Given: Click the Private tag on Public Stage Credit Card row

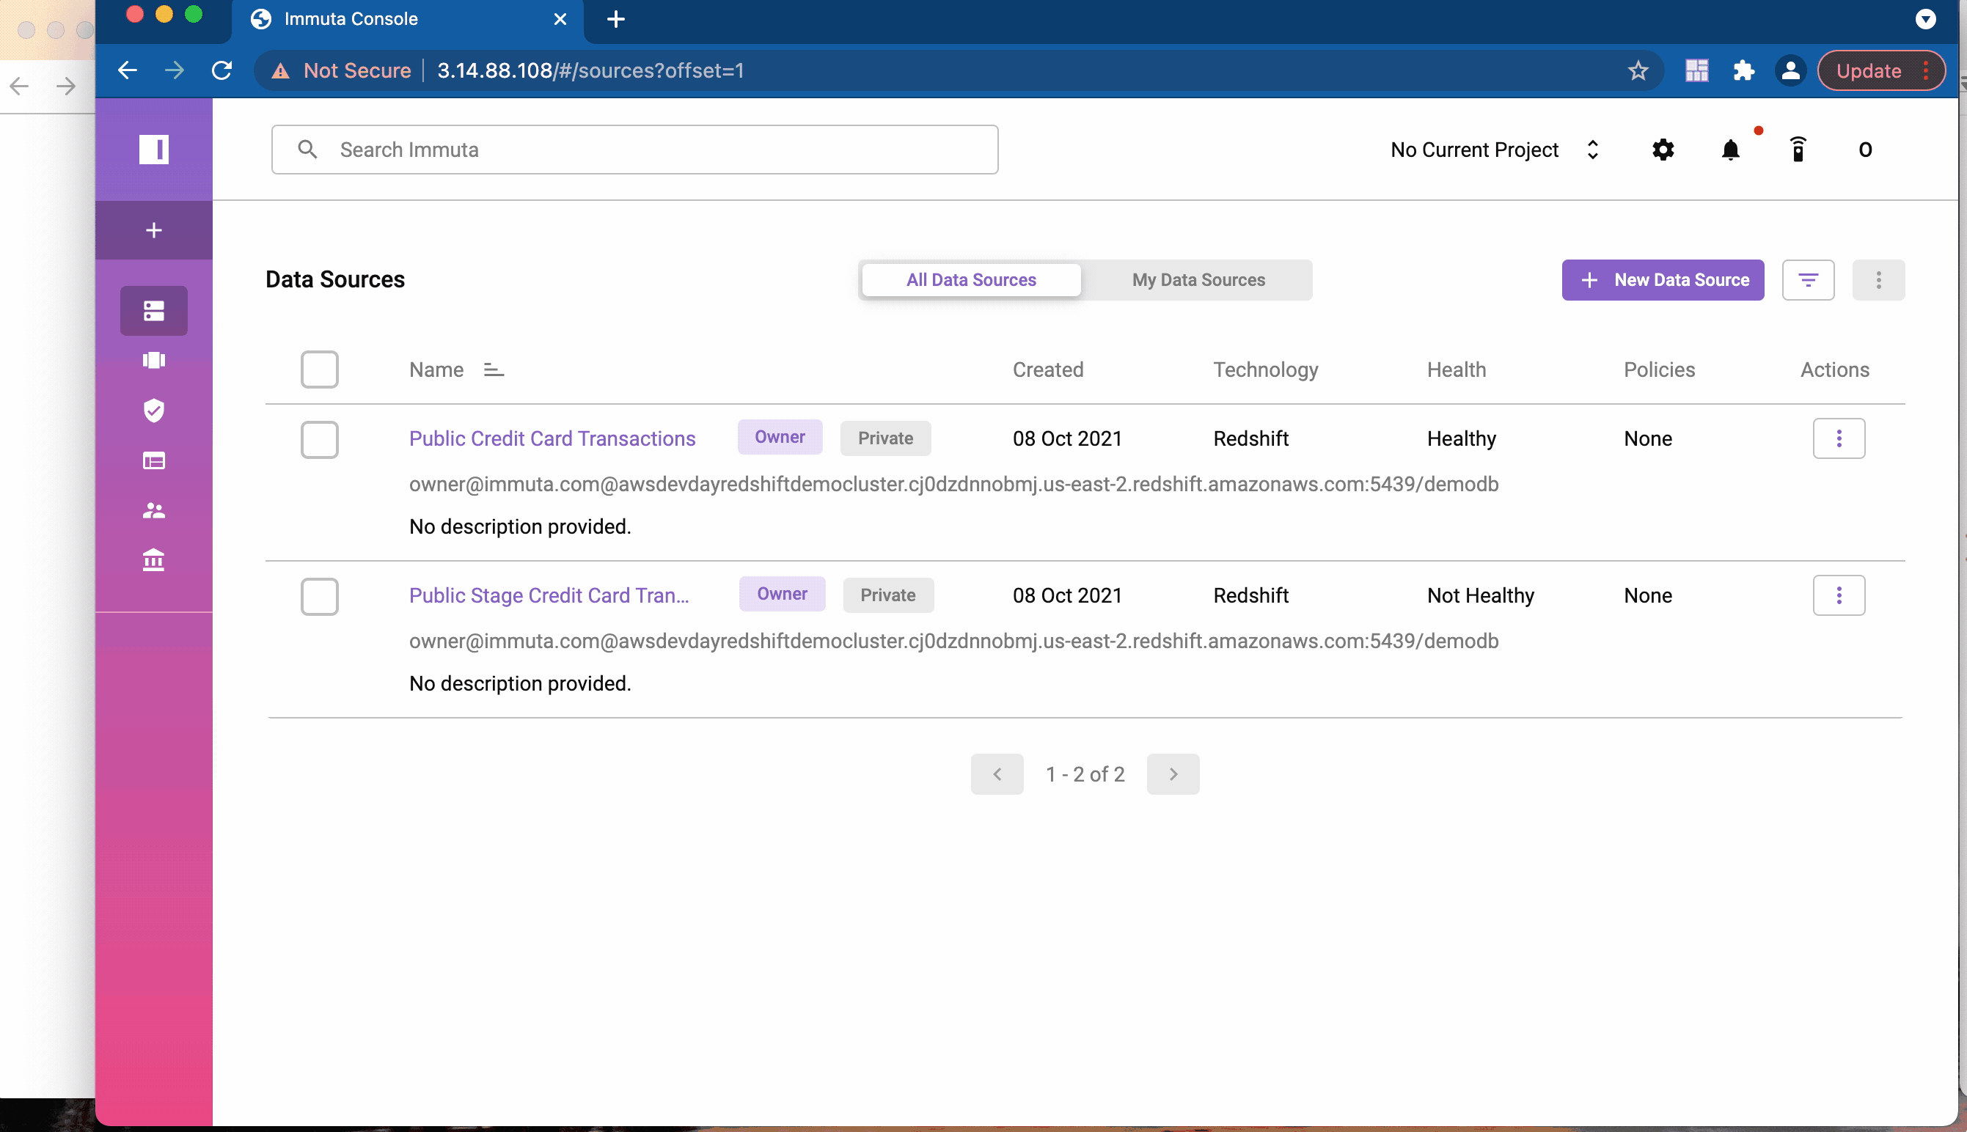Looking at the screenshot, I should [x=888, y=595].
